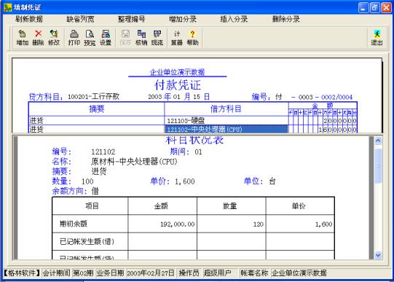
Task: Click second 进货 summary row
Action: tap(96, 129)
